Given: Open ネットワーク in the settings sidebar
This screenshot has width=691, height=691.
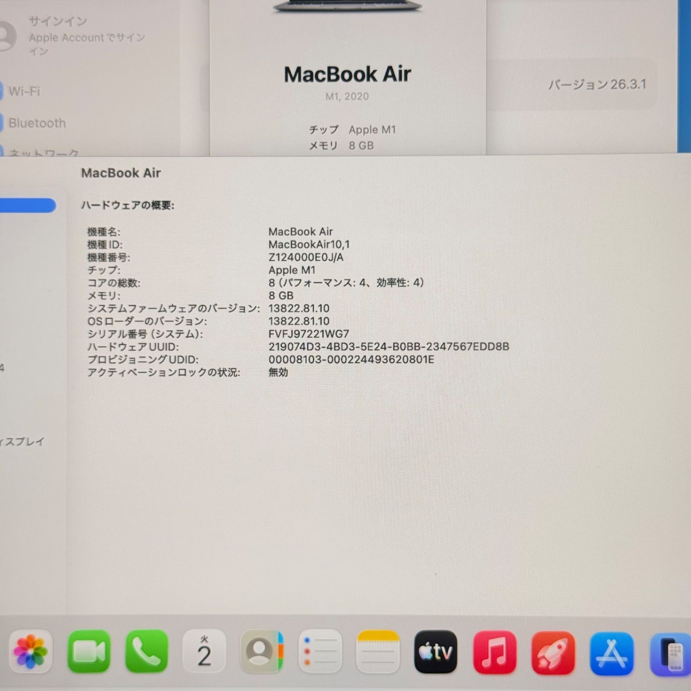Looking at the screenshot, I should pos(43,152).
